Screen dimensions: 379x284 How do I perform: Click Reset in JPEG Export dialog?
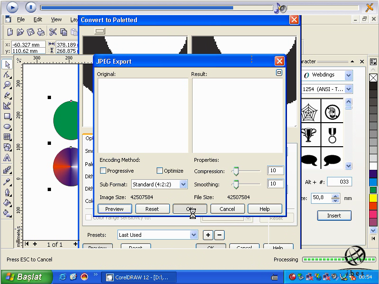pos(152,209)
